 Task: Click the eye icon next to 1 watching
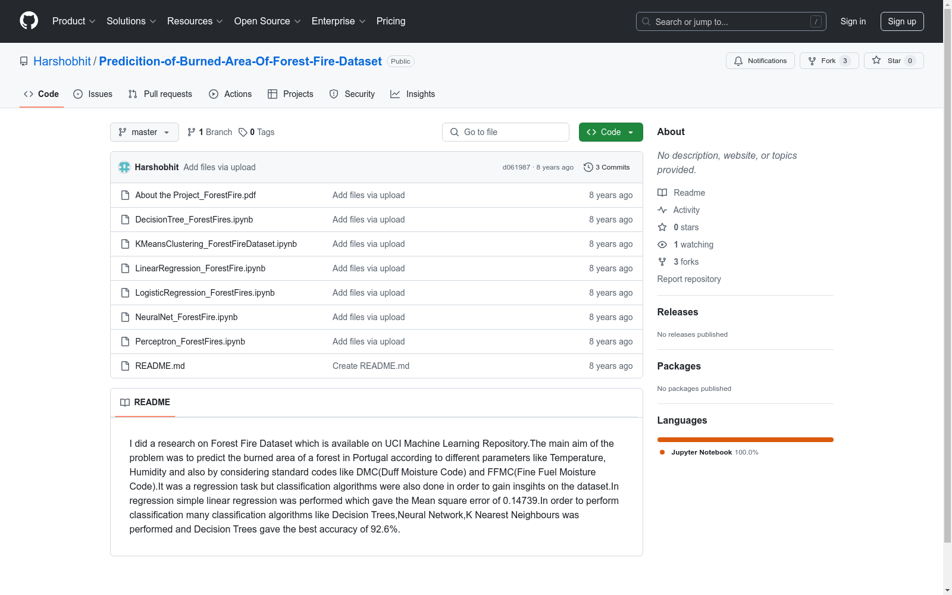pos(662,245)
